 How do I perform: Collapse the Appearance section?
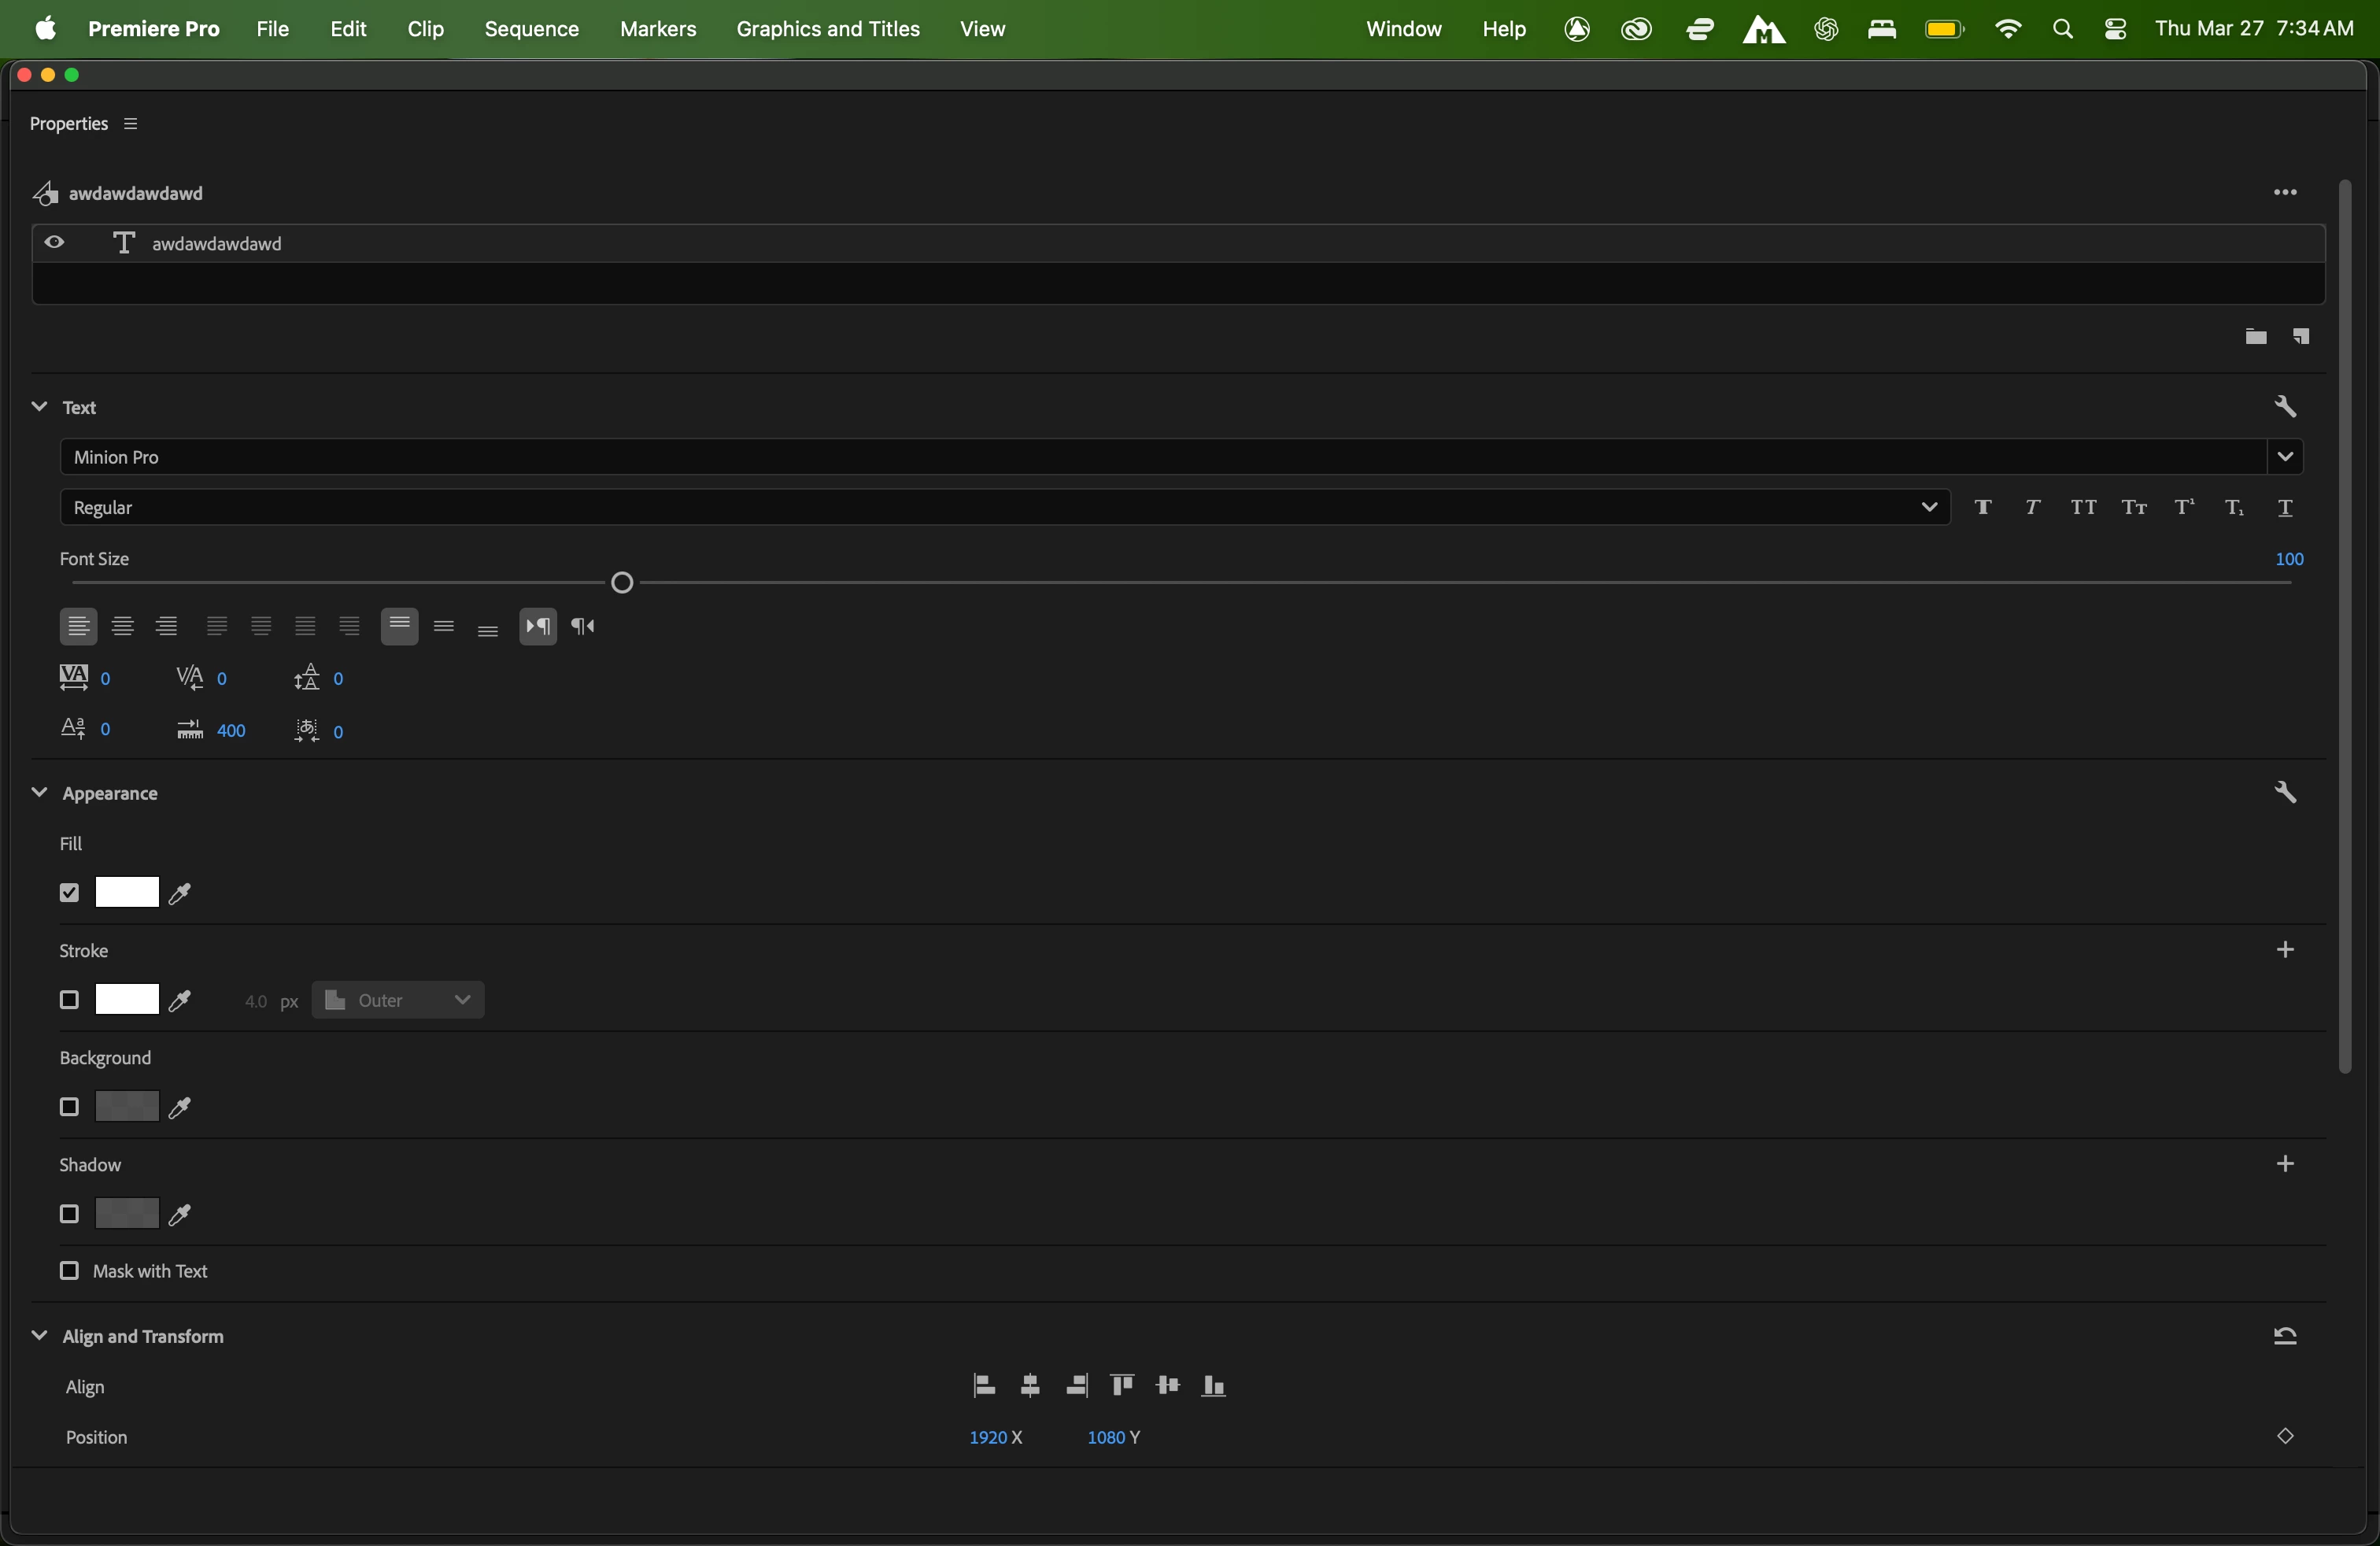tap(39, 793)
